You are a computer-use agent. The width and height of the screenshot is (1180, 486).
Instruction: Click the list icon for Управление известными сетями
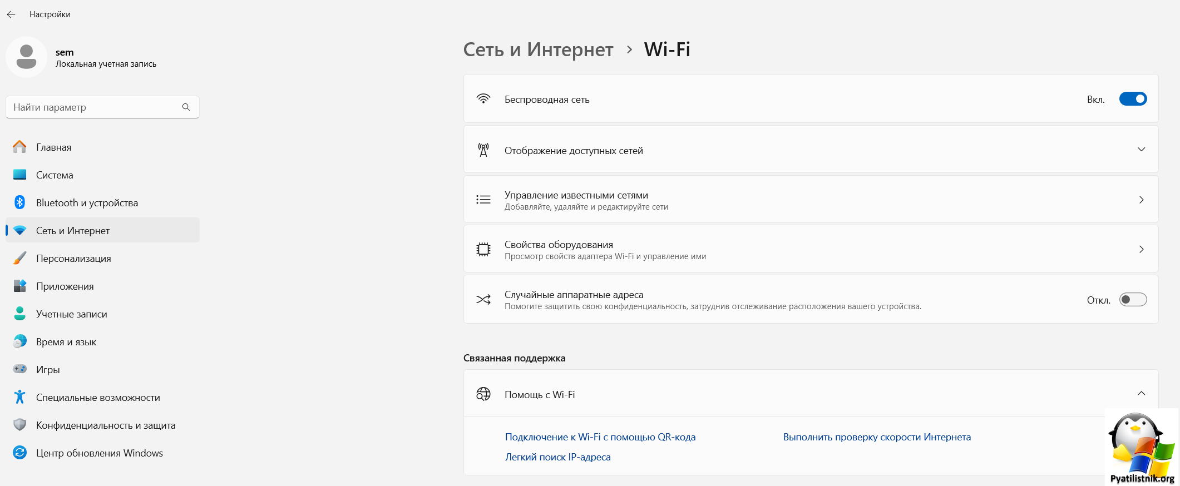pyautogui.click(x=483, y=200)
